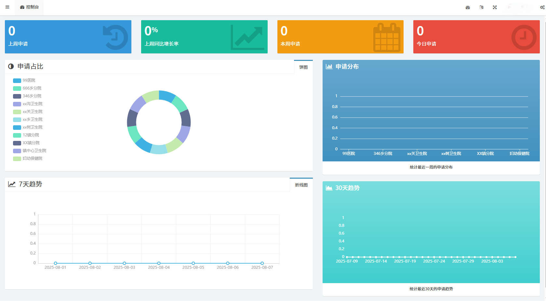The image size is (546, 301).
Task: Open settings via the gears icon
Action: [542, 7]
